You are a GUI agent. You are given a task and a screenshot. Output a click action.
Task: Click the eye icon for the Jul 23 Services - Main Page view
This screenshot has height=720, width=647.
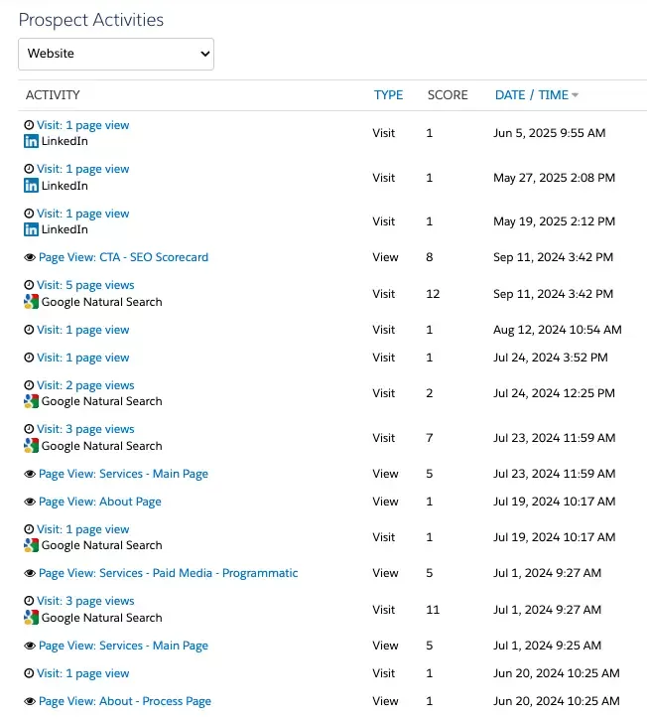click(x=30, y=474)
